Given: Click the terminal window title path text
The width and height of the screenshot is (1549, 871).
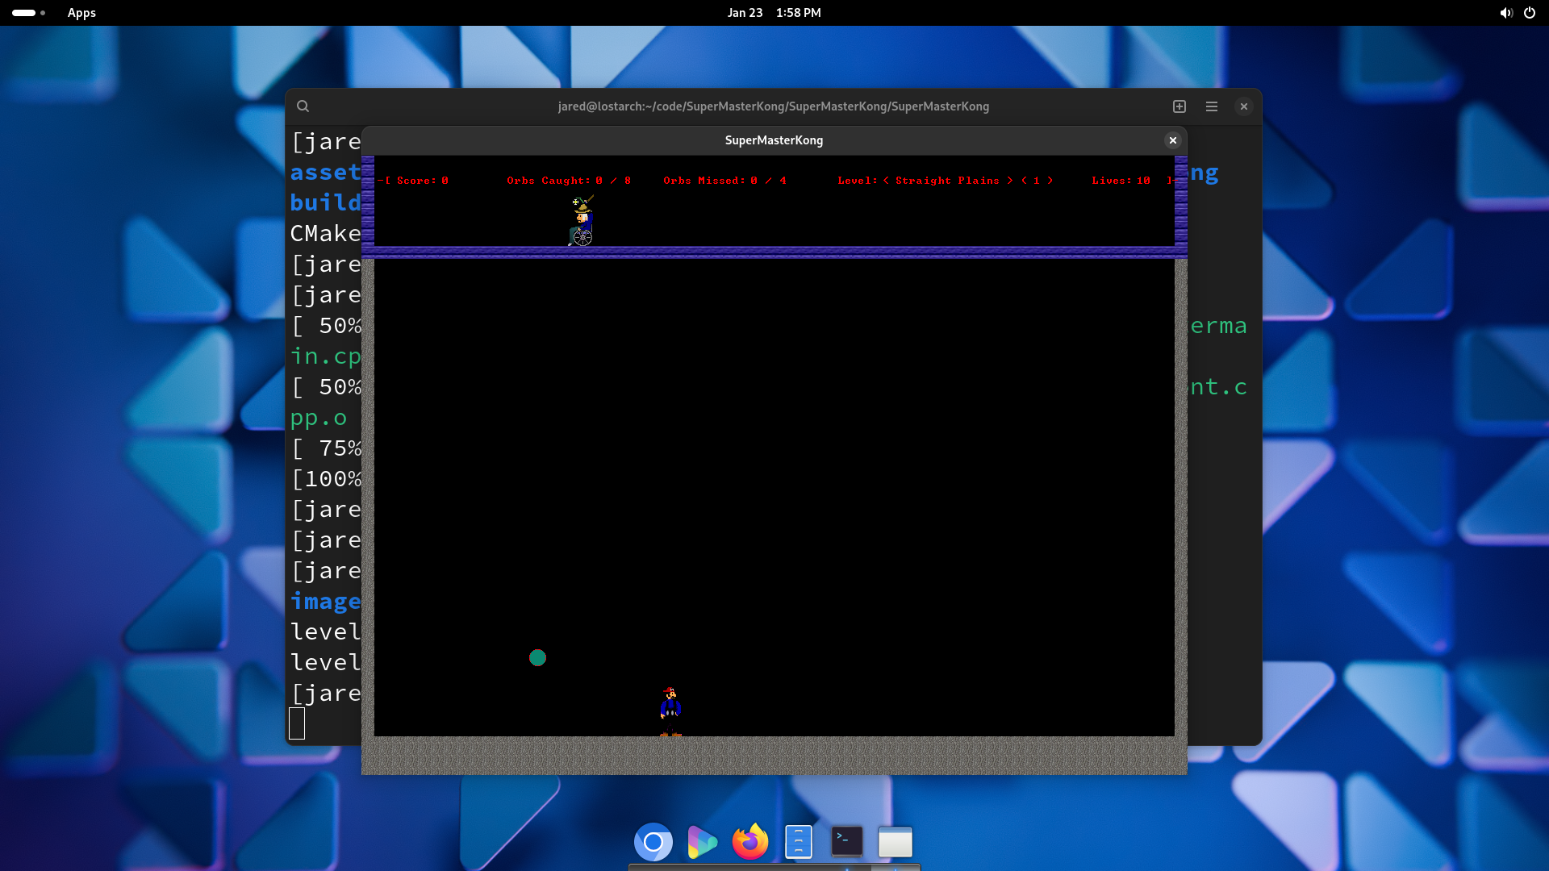Looking at the screenshot, I should click(774, 106).
